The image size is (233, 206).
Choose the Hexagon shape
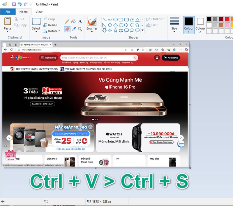(x=121, y=25)
